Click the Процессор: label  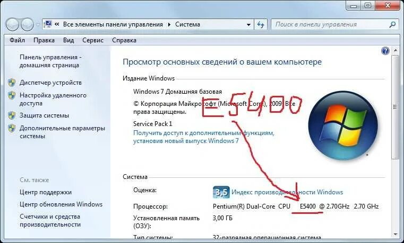[x=150, y=206]
